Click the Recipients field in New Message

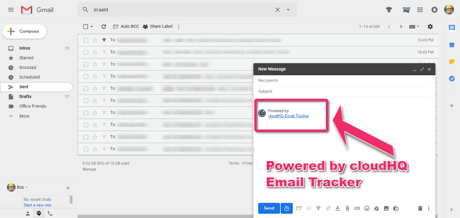tap(344, 80)
